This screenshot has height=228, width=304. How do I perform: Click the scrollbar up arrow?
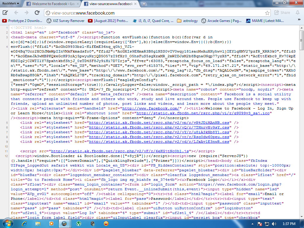(x=301, y=28)
